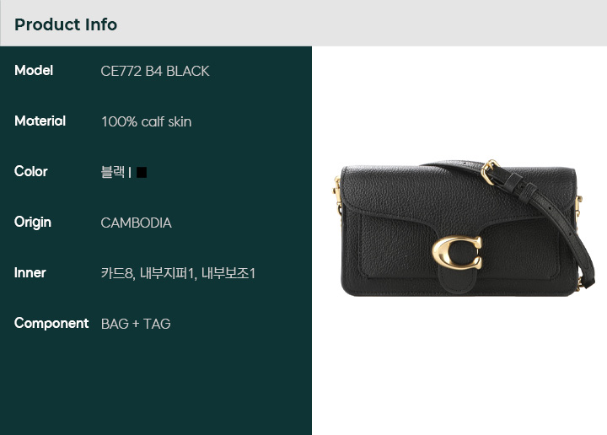Click the CAMBODIA origin value
607x435 pixels.
(x=136, y=223)
